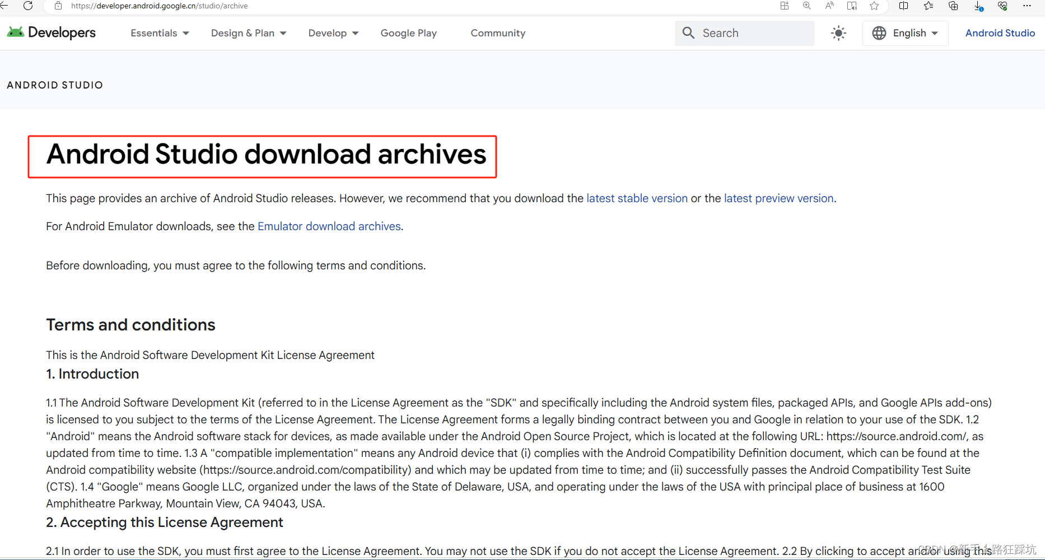The height and width of the screenshot is (560, 1045).
Task: Open the Collections icon
Action: pyautogui.click(x=953, y=6)
